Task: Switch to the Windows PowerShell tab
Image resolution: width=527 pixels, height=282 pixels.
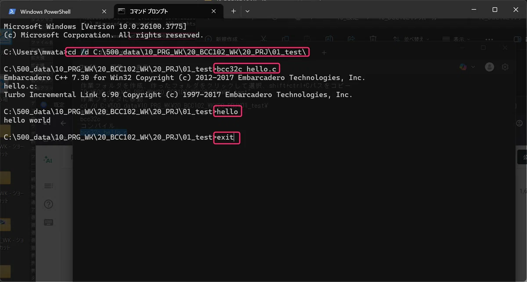Action: [x=58, y=11]
